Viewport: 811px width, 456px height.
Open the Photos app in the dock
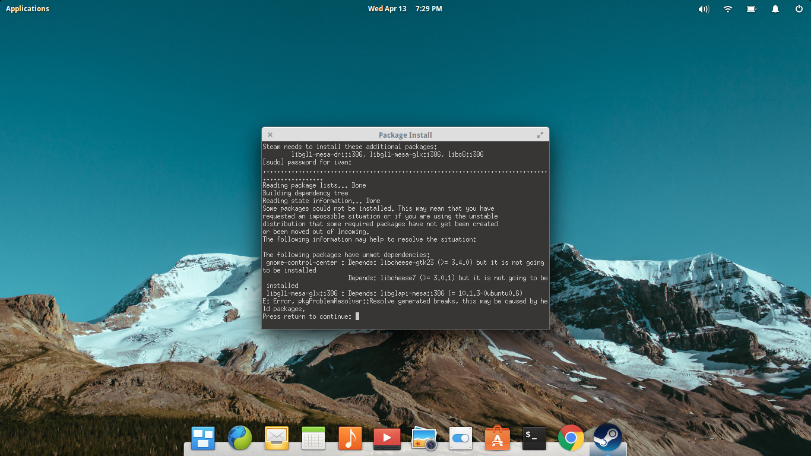tap(424, 438)
